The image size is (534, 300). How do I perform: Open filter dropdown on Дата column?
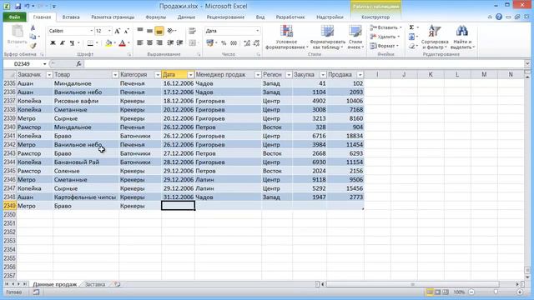click(x=190, y=74)
